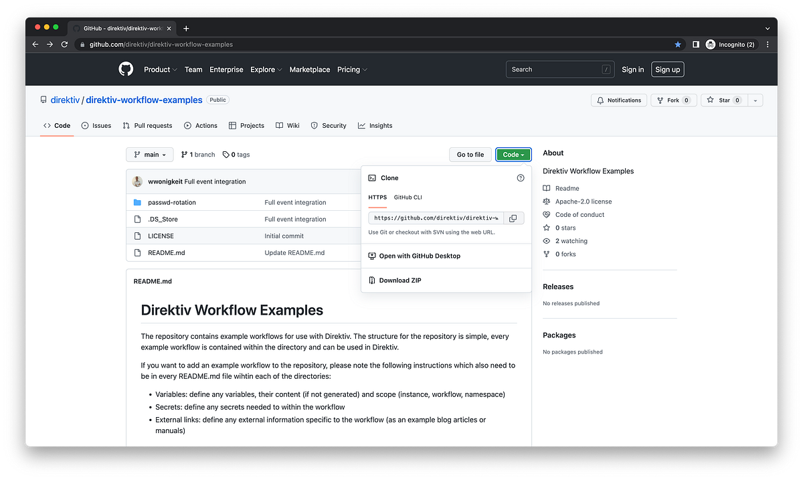Click the GitHub octocat logo
This screenshot has width=803, height=480.
tap(125, 69)
